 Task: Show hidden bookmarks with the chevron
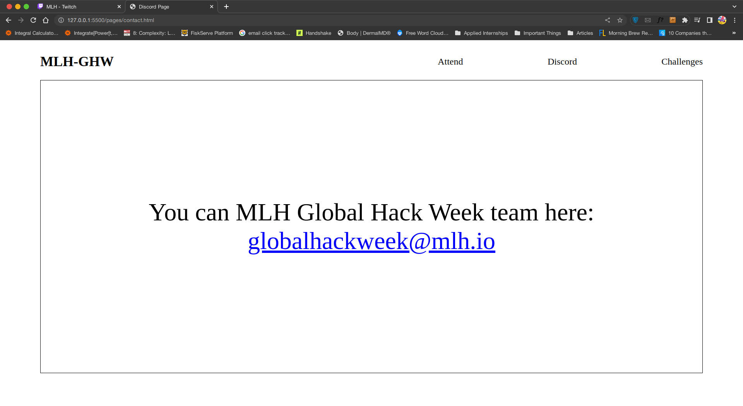pyautogui.click(x=734, y=33)
